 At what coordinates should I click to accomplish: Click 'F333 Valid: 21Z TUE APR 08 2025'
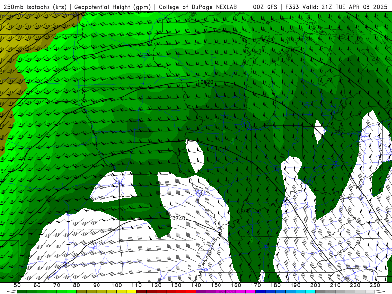coord(336,7)
